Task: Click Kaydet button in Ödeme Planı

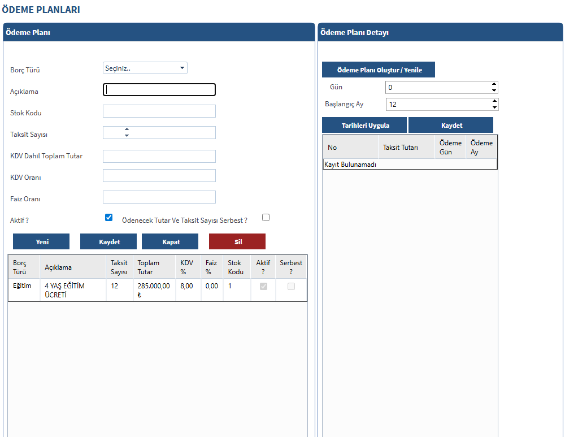Action: coord(108,241)
